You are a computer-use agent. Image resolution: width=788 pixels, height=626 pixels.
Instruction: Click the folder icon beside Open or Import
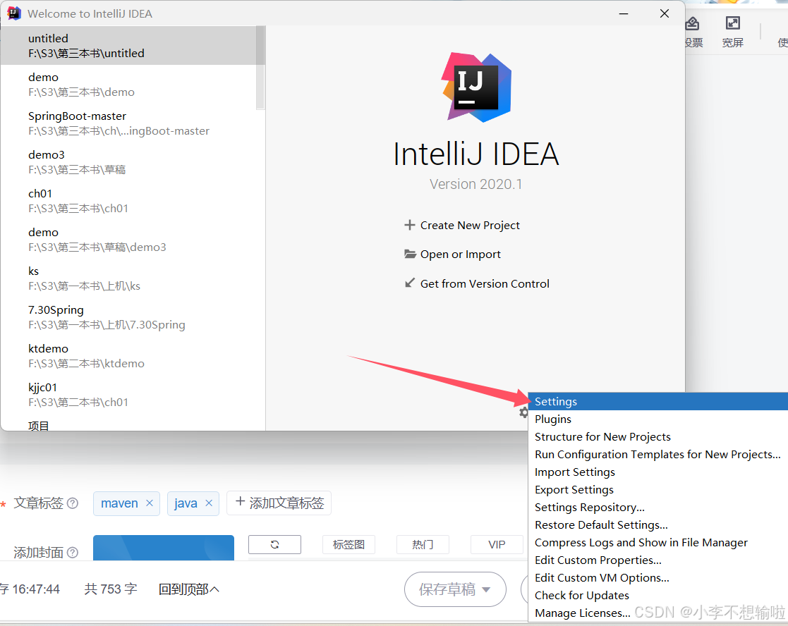click(x=410, y=254)
